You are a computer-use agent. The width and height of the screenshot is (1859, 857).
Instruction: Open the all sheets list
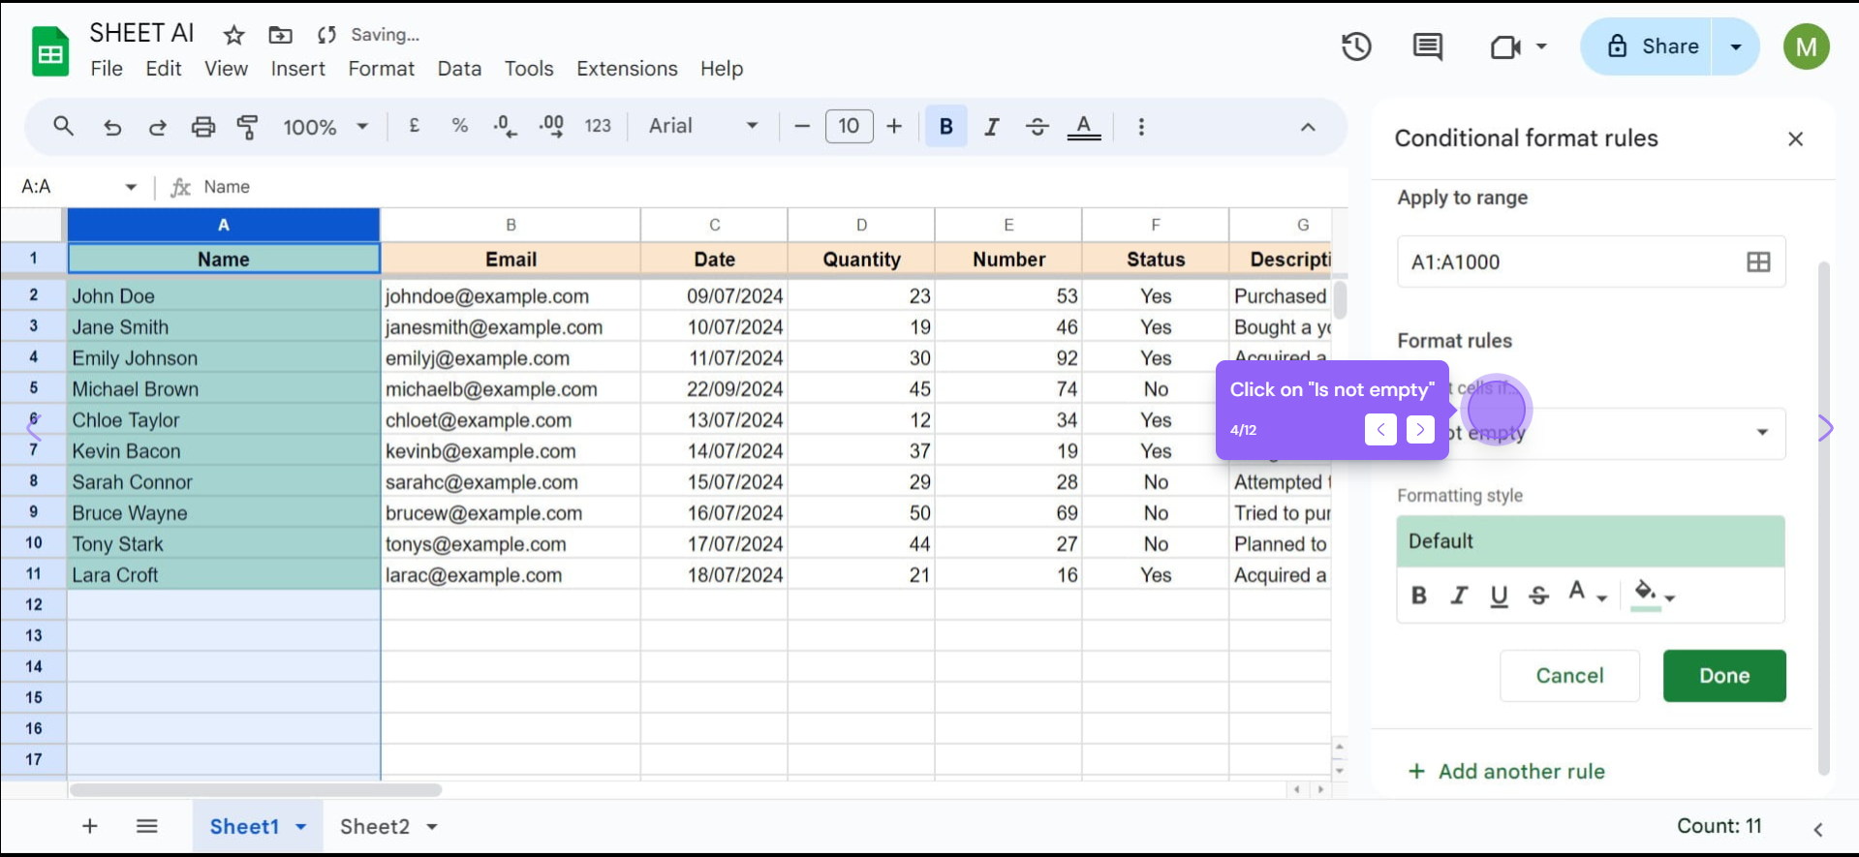coord(146,826)
